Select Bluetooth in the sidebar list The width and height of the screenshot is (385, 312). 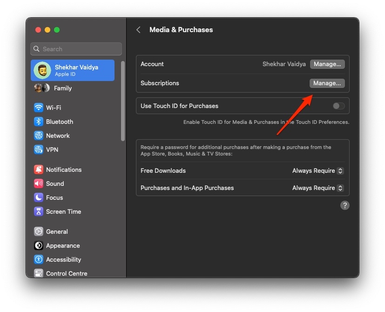(x=60, y=122)
